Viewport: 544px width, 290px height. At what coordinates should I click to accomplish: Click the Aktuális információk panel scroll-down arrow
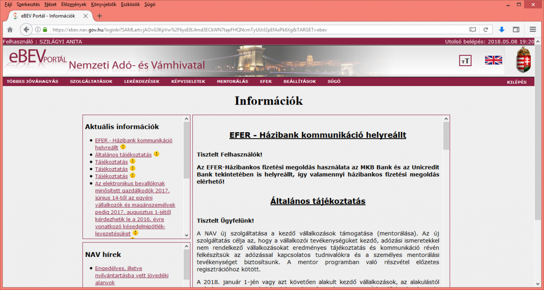pos(186,235)
